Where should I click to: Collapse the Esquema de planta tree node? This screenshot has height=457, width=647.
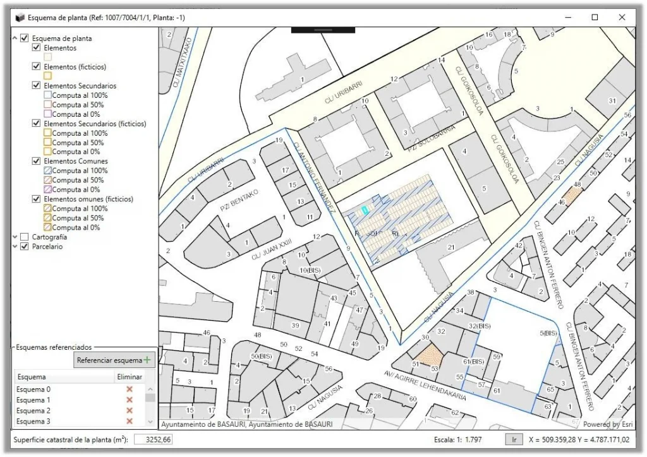(x=15, y=39)
